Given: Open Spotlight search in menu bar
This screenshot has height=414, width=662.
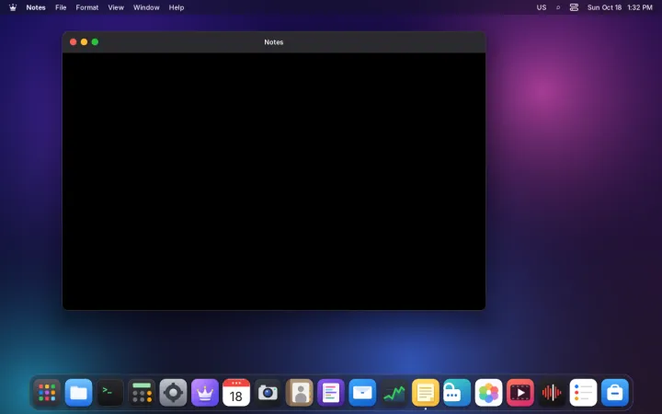Looking at the screenshot, I should pos(558,7).
